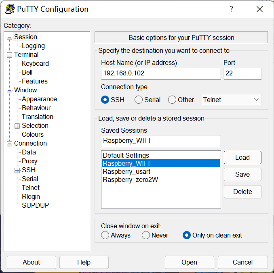Open the Data connection category

(x=29, y=152)
